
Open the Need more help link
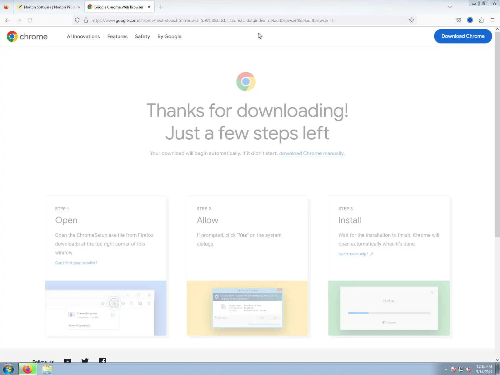[356, 254]
